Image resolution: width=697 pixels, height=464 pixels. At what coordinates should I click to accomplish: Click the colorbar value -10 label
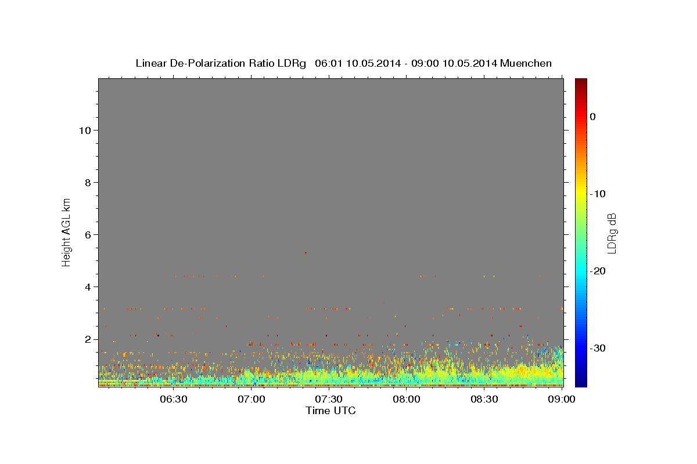coord(598,194)
